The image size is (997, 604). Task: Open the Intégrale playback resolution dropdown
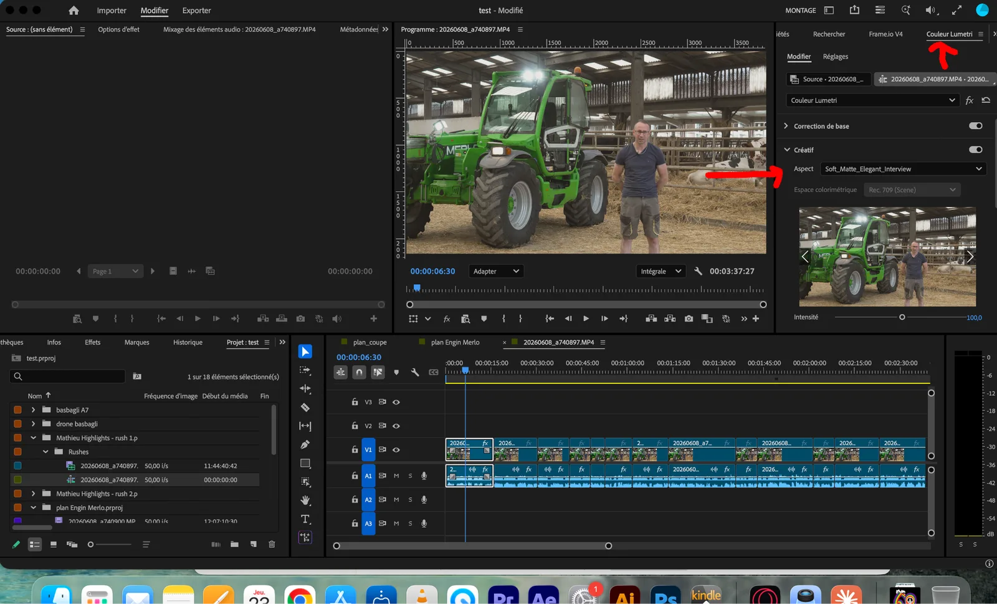coord(661,271)
